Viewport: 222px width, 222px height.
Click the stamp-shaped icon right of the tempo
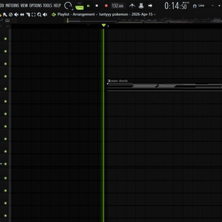point(141,6)
